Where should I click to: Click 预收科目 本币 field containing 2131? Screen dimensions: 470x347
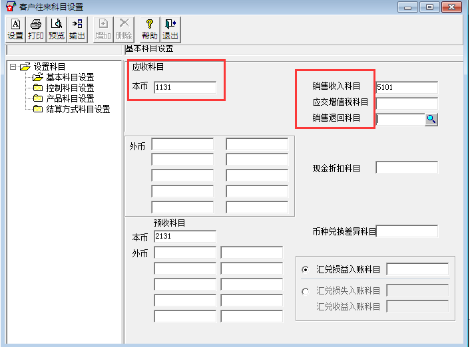point(184,236)
